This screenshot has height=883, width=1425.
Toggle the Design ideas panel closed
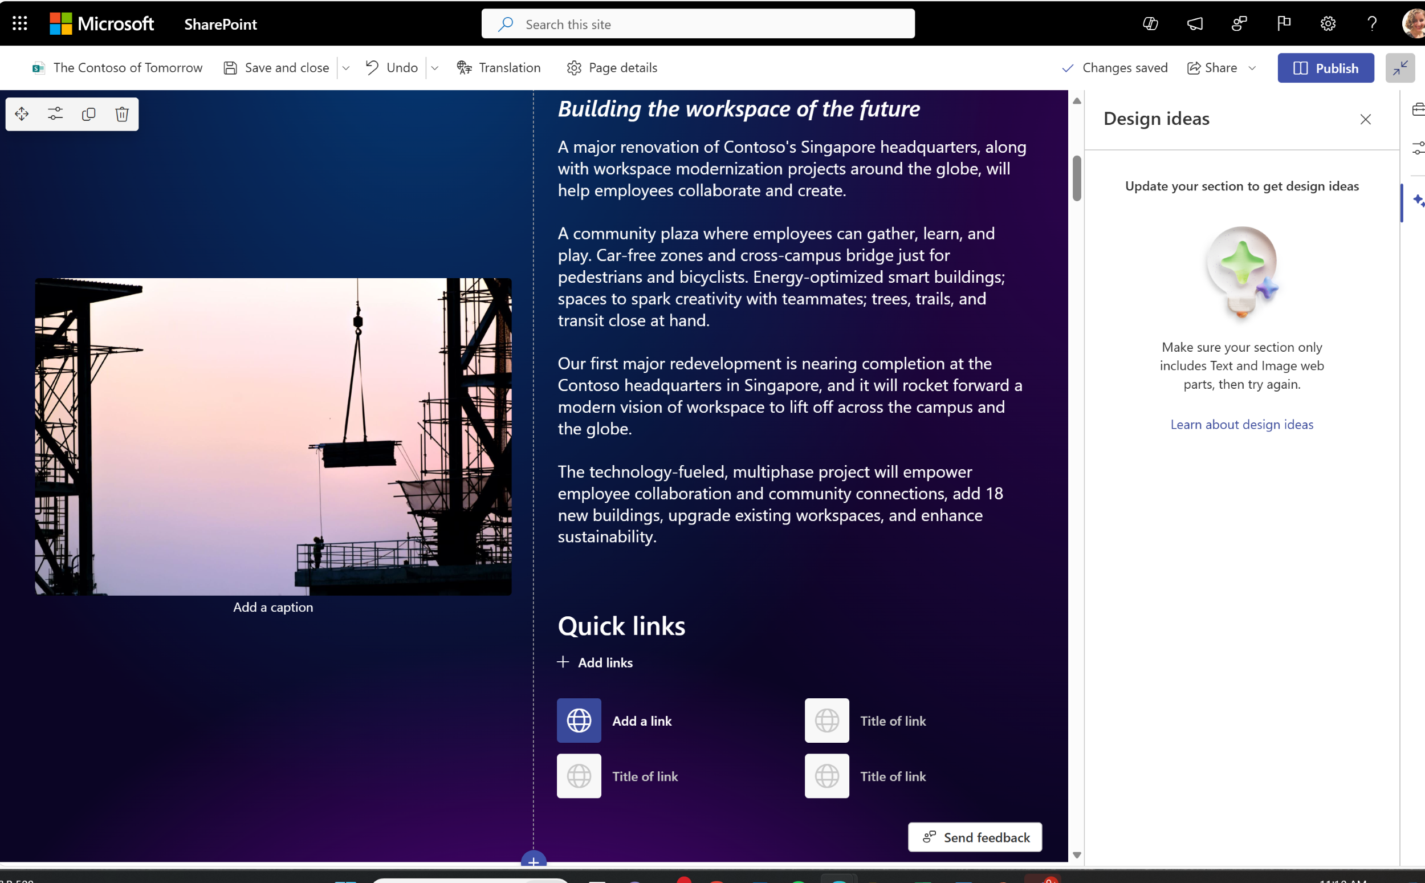pyautogui.click(x=1367, y=119)
